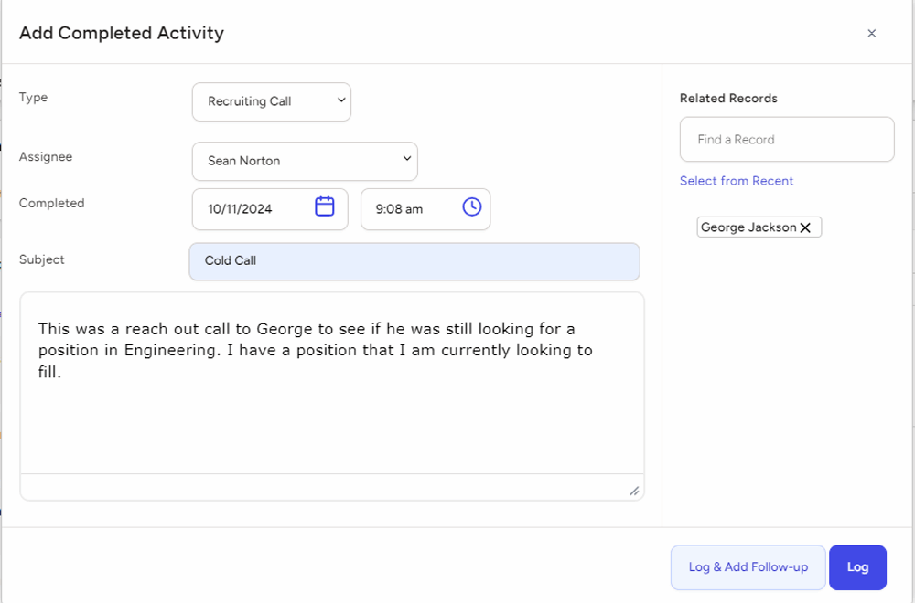This screenshot has height=603, width=915.
Task: Open the calendar date picker icon
Action: click(324, 207)
